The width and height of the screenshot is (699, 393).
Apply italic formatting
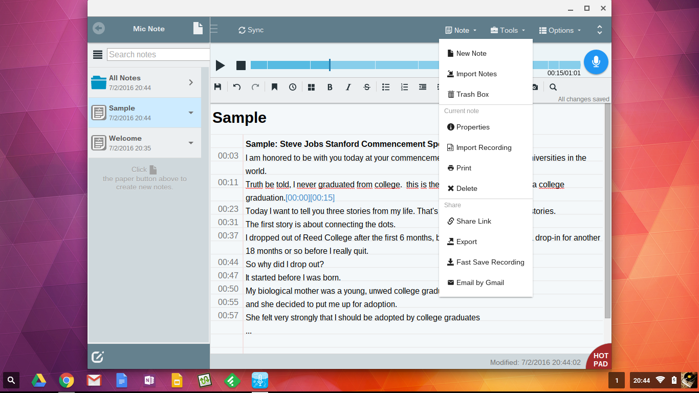pyautogui.click(x=348, y=87)
